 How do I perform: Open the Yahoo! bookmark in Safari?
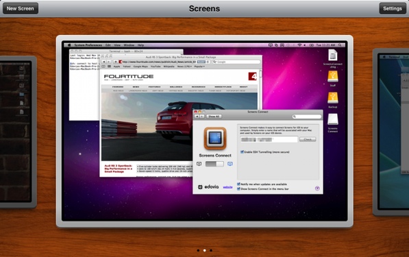tap(127, 66)
